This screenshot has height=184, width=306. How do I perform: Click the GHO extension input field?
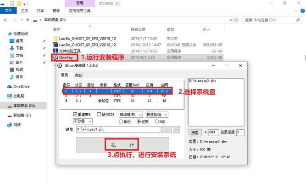click(x=213, y=132)
